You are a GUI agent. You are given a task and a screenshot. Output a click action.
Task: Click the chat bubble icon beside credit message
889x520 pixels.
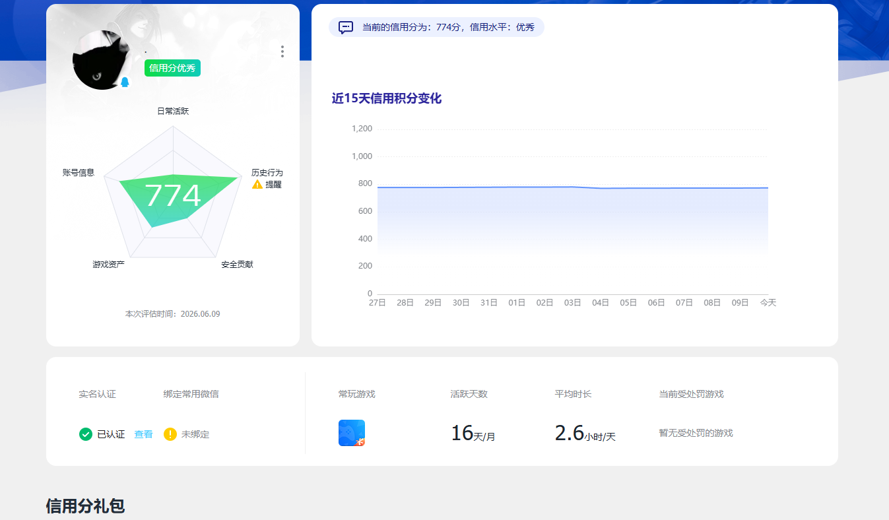tap(346, 28)
